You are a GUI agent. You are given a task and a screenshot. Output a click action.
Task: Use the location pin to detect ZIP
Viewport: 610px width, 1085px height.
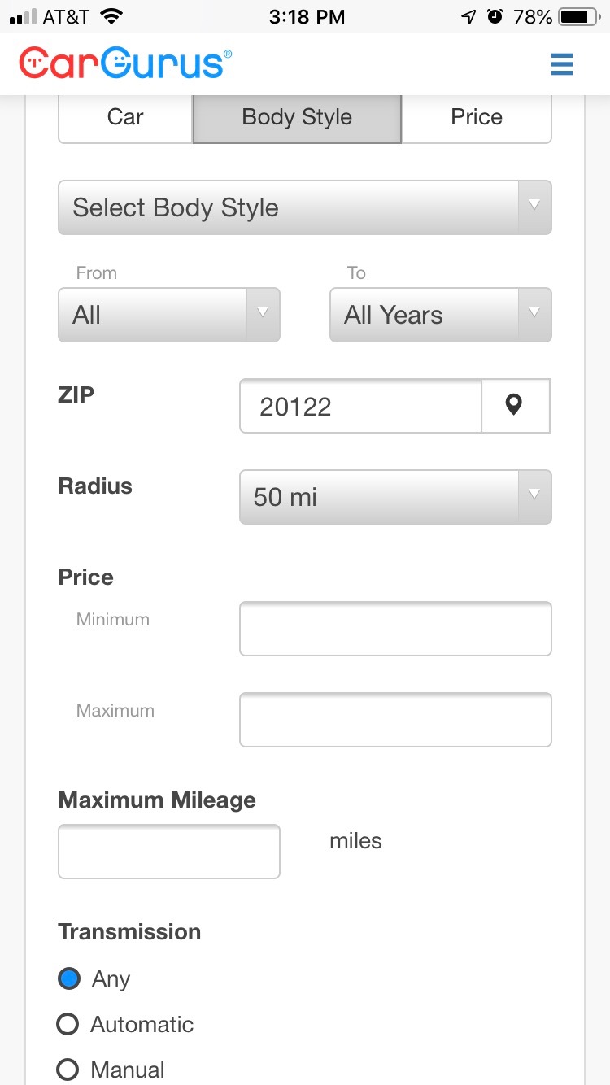(516, 405)
